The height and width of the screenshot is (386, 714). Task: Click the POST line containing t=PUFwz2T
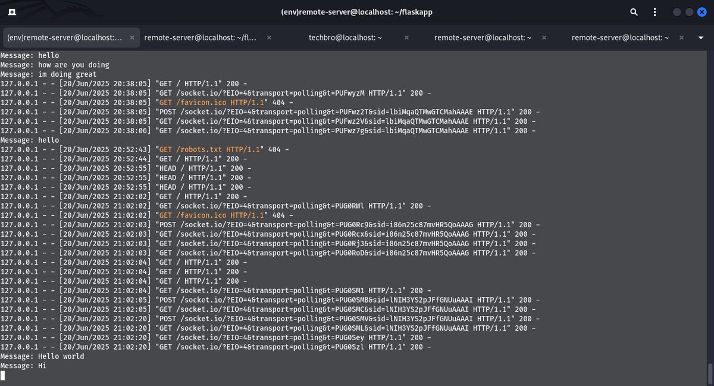pyautogui.click(x=270, y=112)
